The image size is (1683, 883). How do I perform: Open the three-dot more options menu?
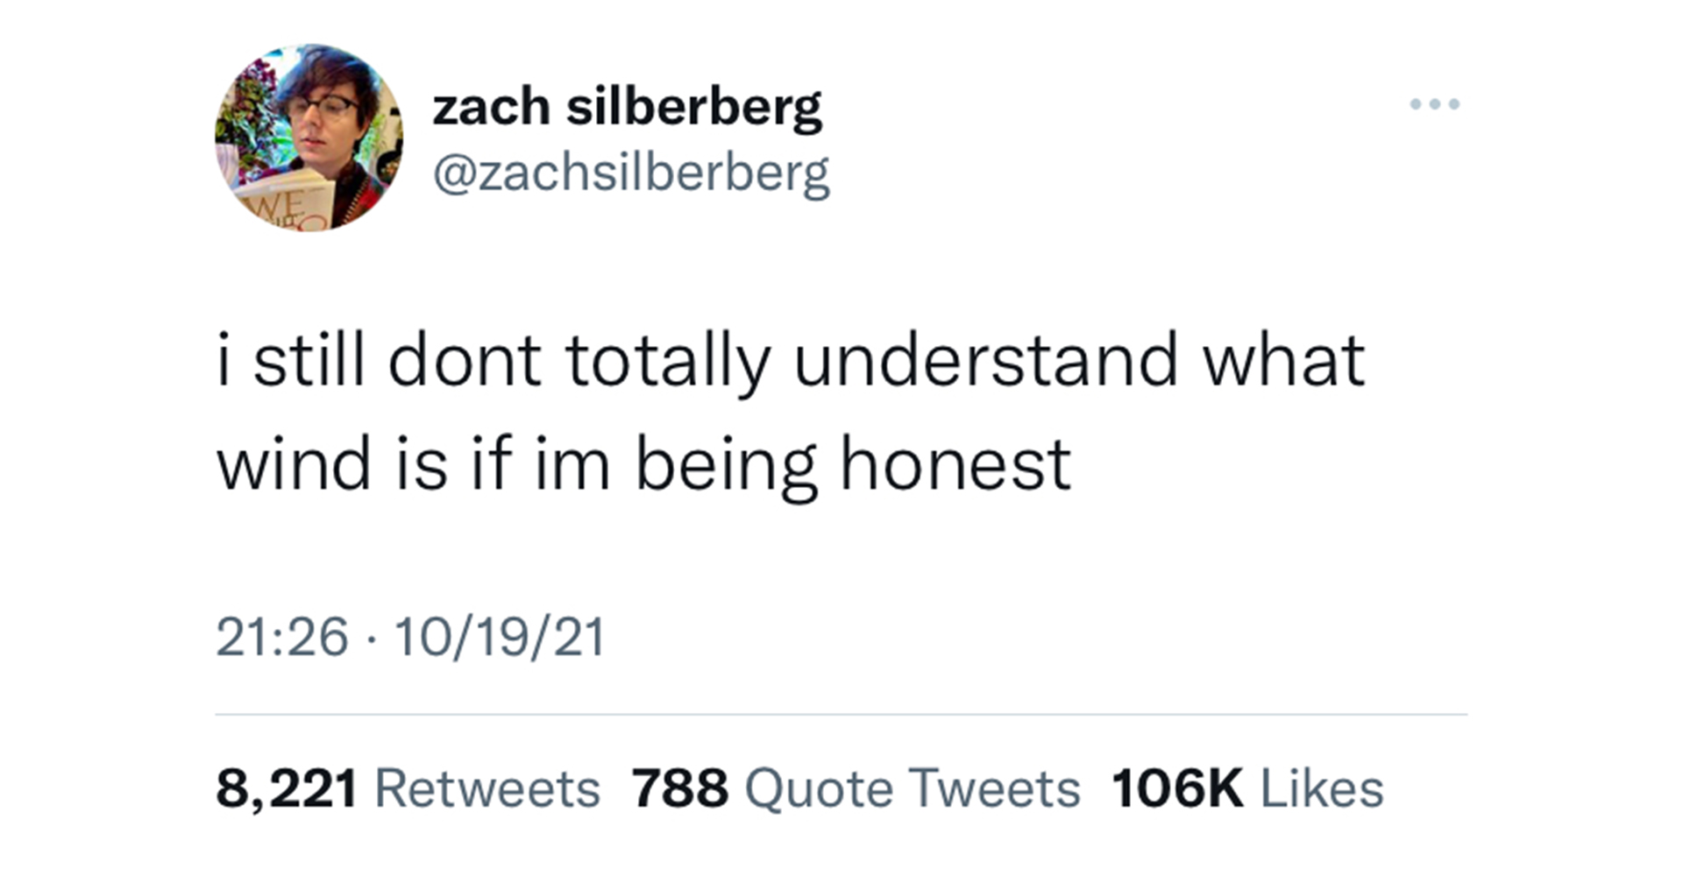(x=1434, y=104)
